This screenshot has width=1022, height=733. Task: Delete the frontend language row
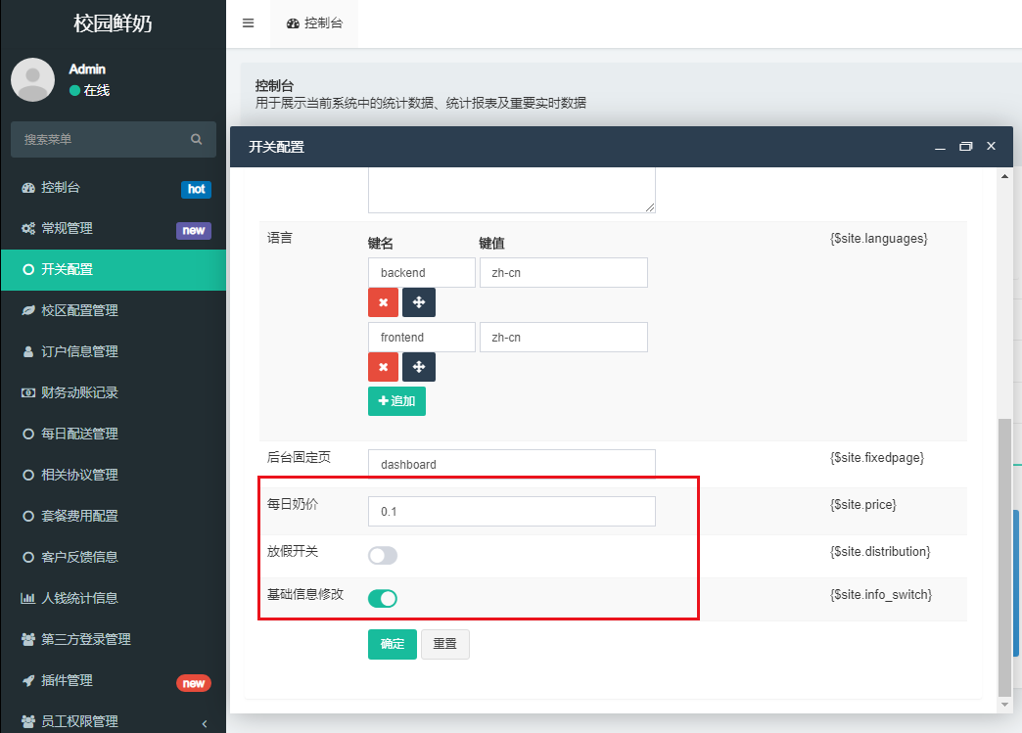click(383, 368)
